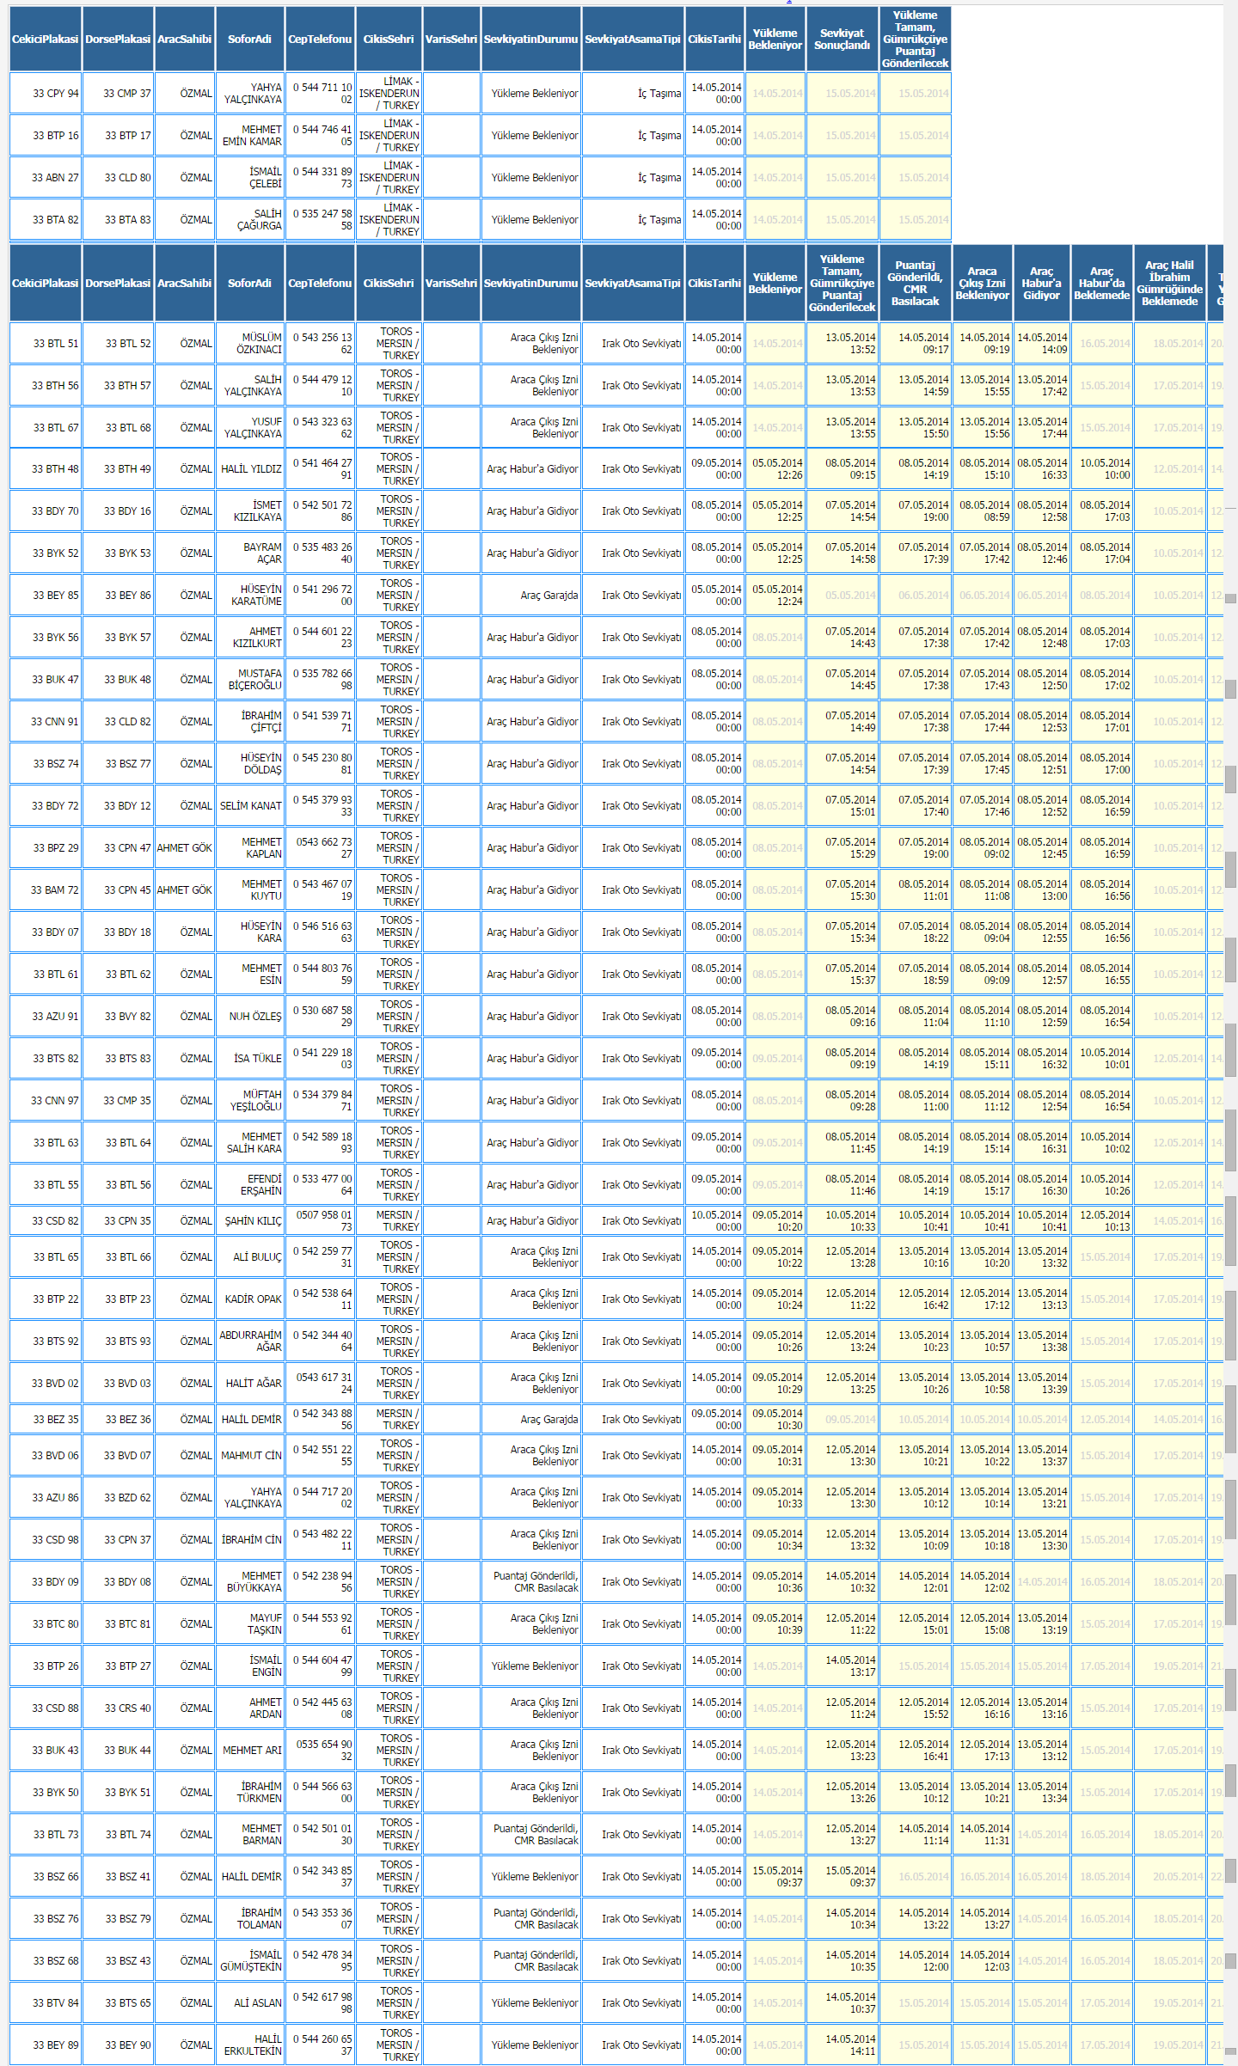Click driver cell "İBRAHİM TÜRKMEN"
Screen dimensions: 1238x2066
click(x=249, y=1792)
